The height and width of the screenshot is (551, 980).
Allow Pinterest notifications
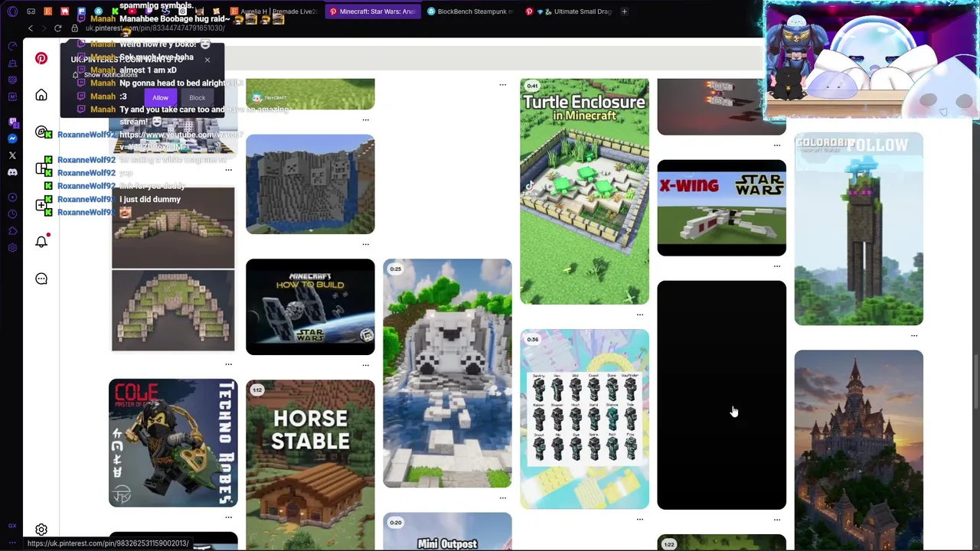160,97
